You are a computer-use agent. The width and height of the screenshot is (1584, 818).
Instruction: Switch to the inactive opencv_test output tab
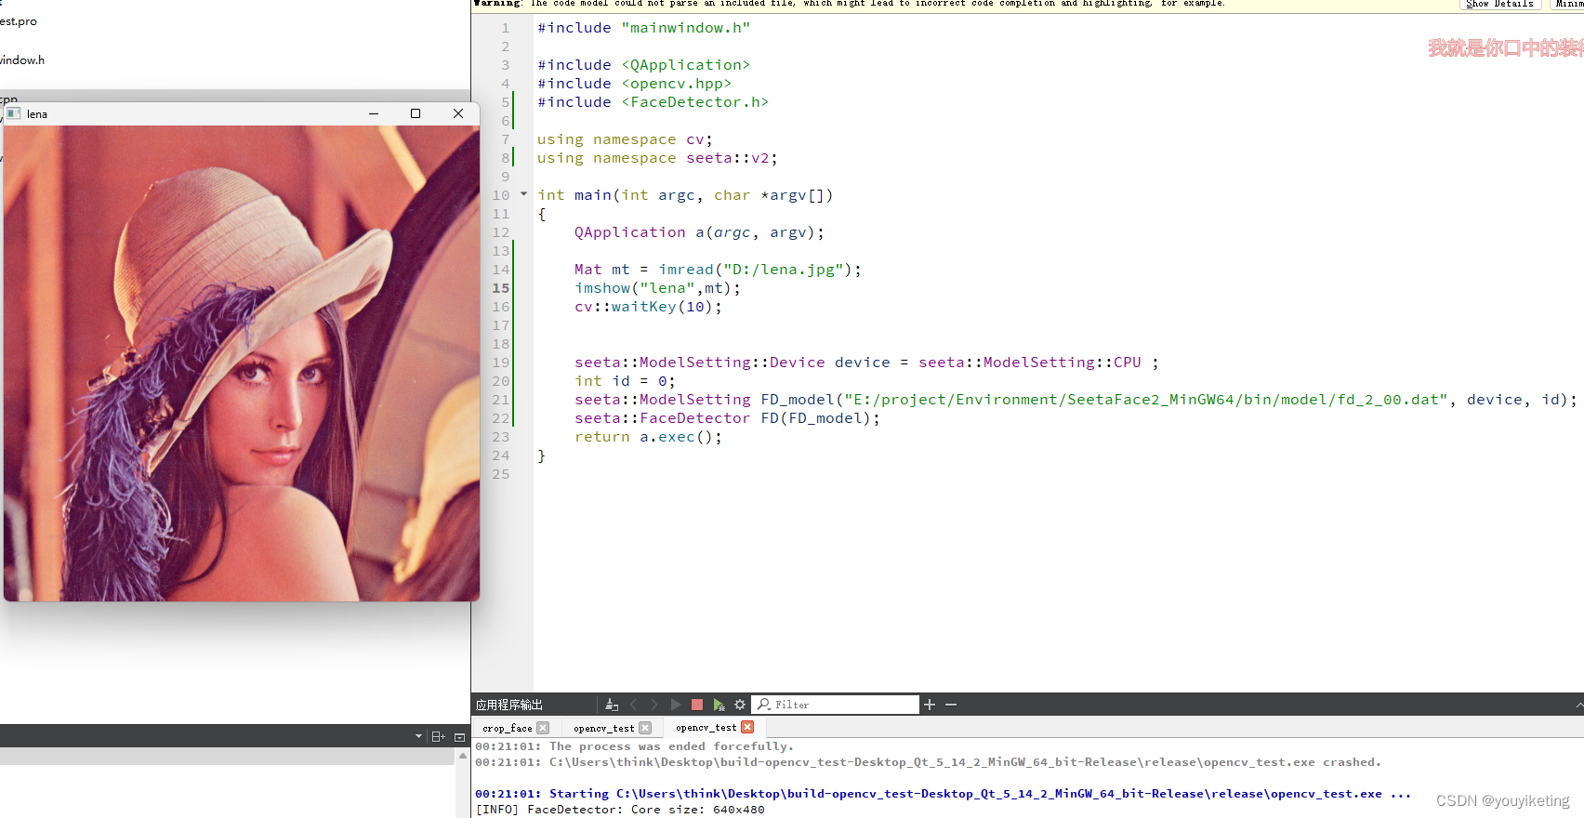(603, 728)
